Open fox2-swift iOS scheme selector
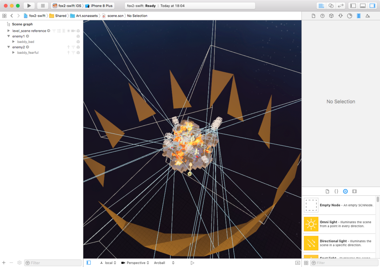Image resolution: width=380 pixels, height=267 pixels. point(67,6)
